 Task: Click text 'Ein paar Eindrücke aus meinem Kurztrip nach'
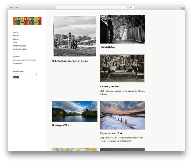121,138
